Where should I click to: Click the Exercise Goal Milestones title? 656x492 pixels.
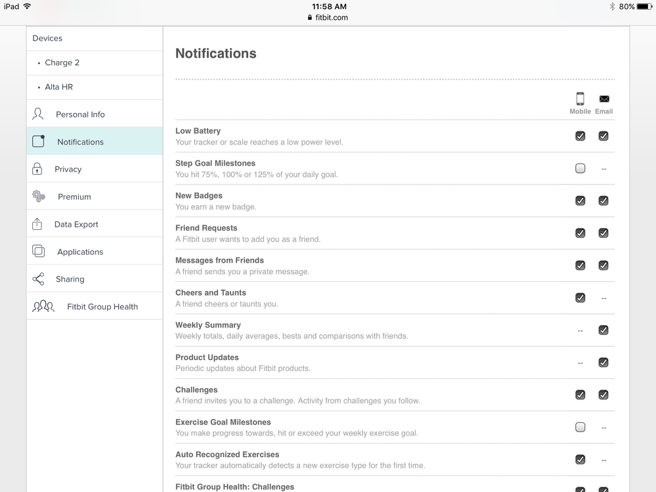coord(223,422)
